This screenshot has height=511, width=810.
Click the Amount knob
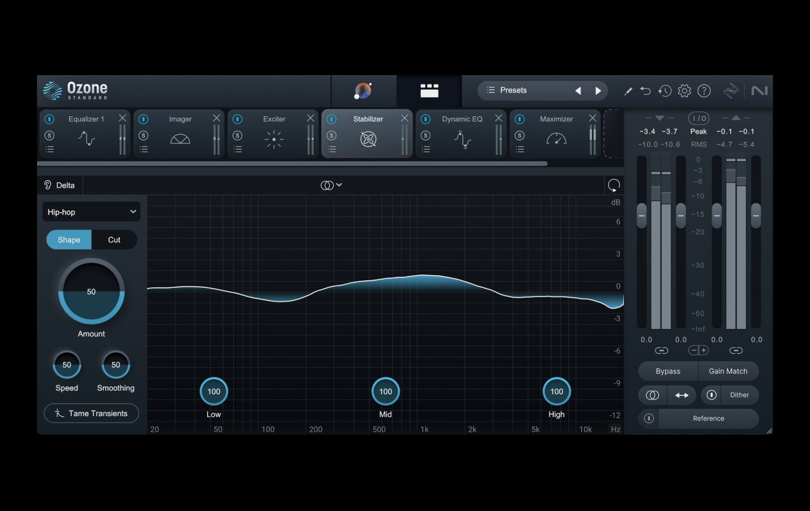(x=91, y=291)
